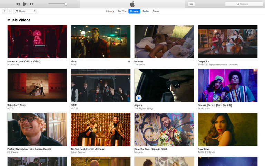Click the Apple logo in the display area
The image size is (265, 166).
pos(132,4)
